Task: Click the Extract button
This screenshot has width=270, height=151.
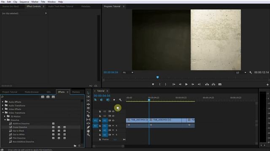Action: coord(213,84)
